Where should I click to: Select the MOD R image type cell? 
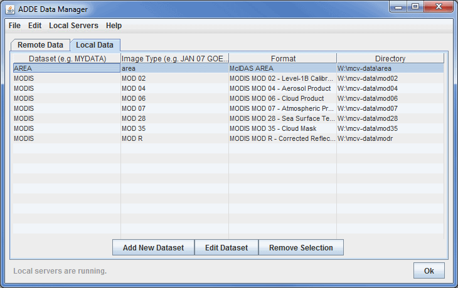click(x=174, y=138)
